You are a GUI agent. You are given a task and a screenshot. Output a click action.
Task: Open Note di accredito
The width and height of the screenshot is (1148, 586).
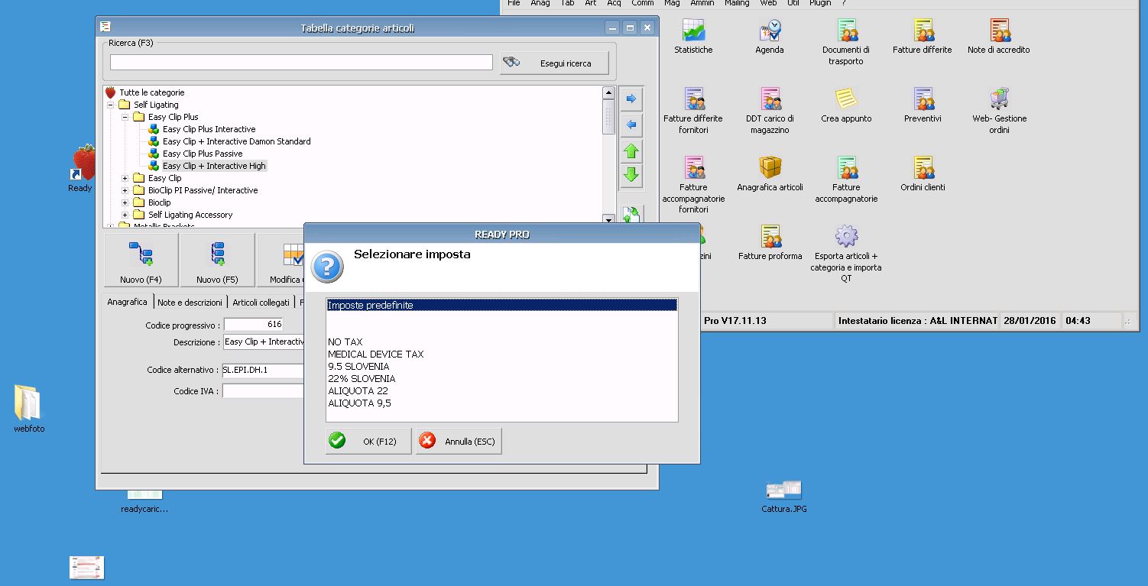pos(999,37)
